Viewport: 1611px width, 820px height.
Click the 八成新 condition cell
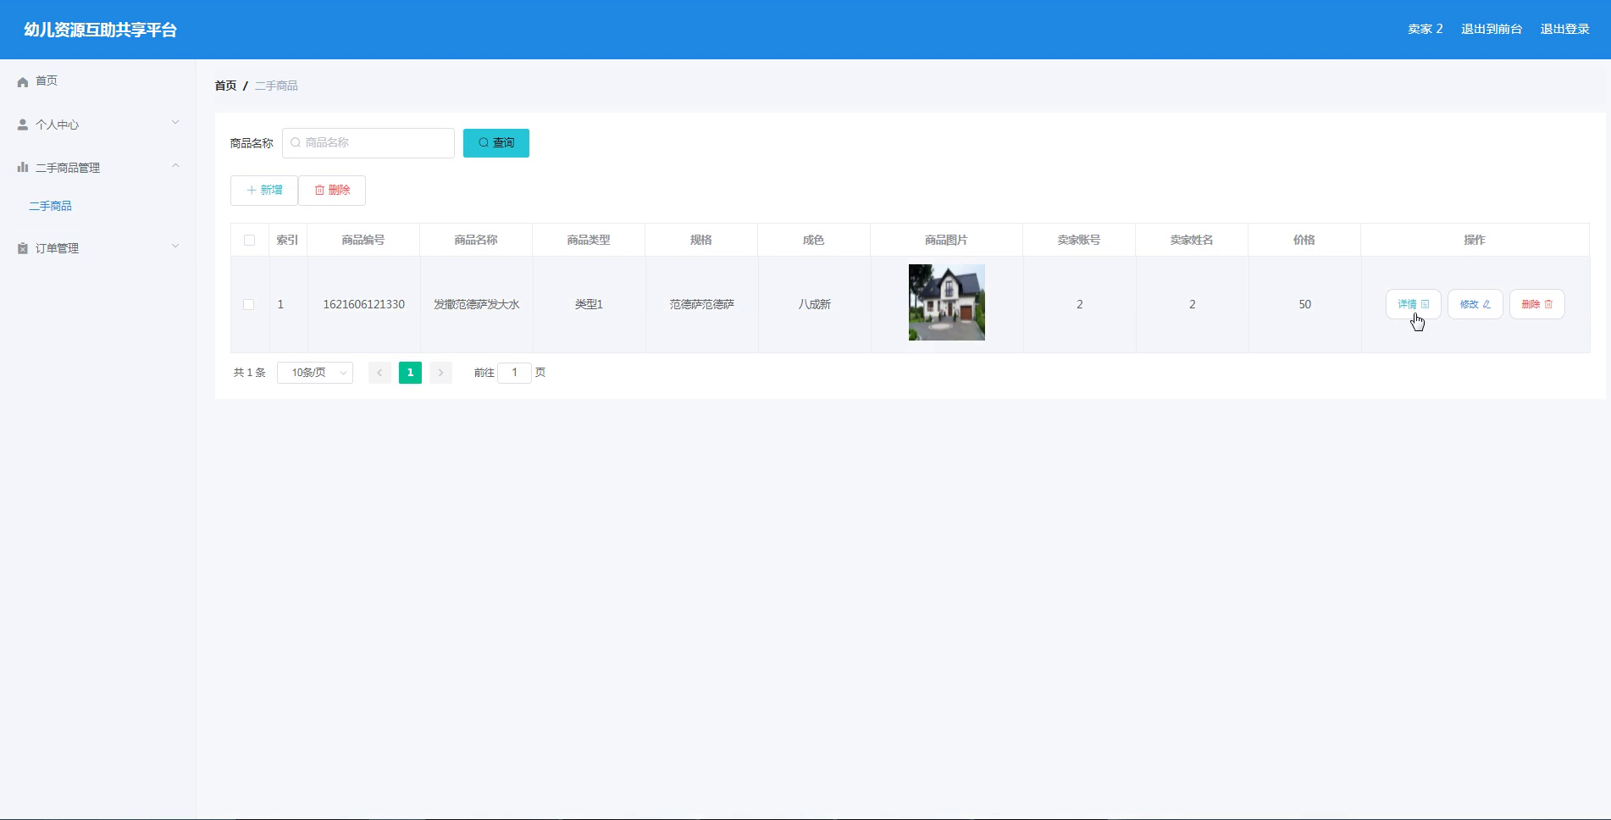click(x=815, y=304)
